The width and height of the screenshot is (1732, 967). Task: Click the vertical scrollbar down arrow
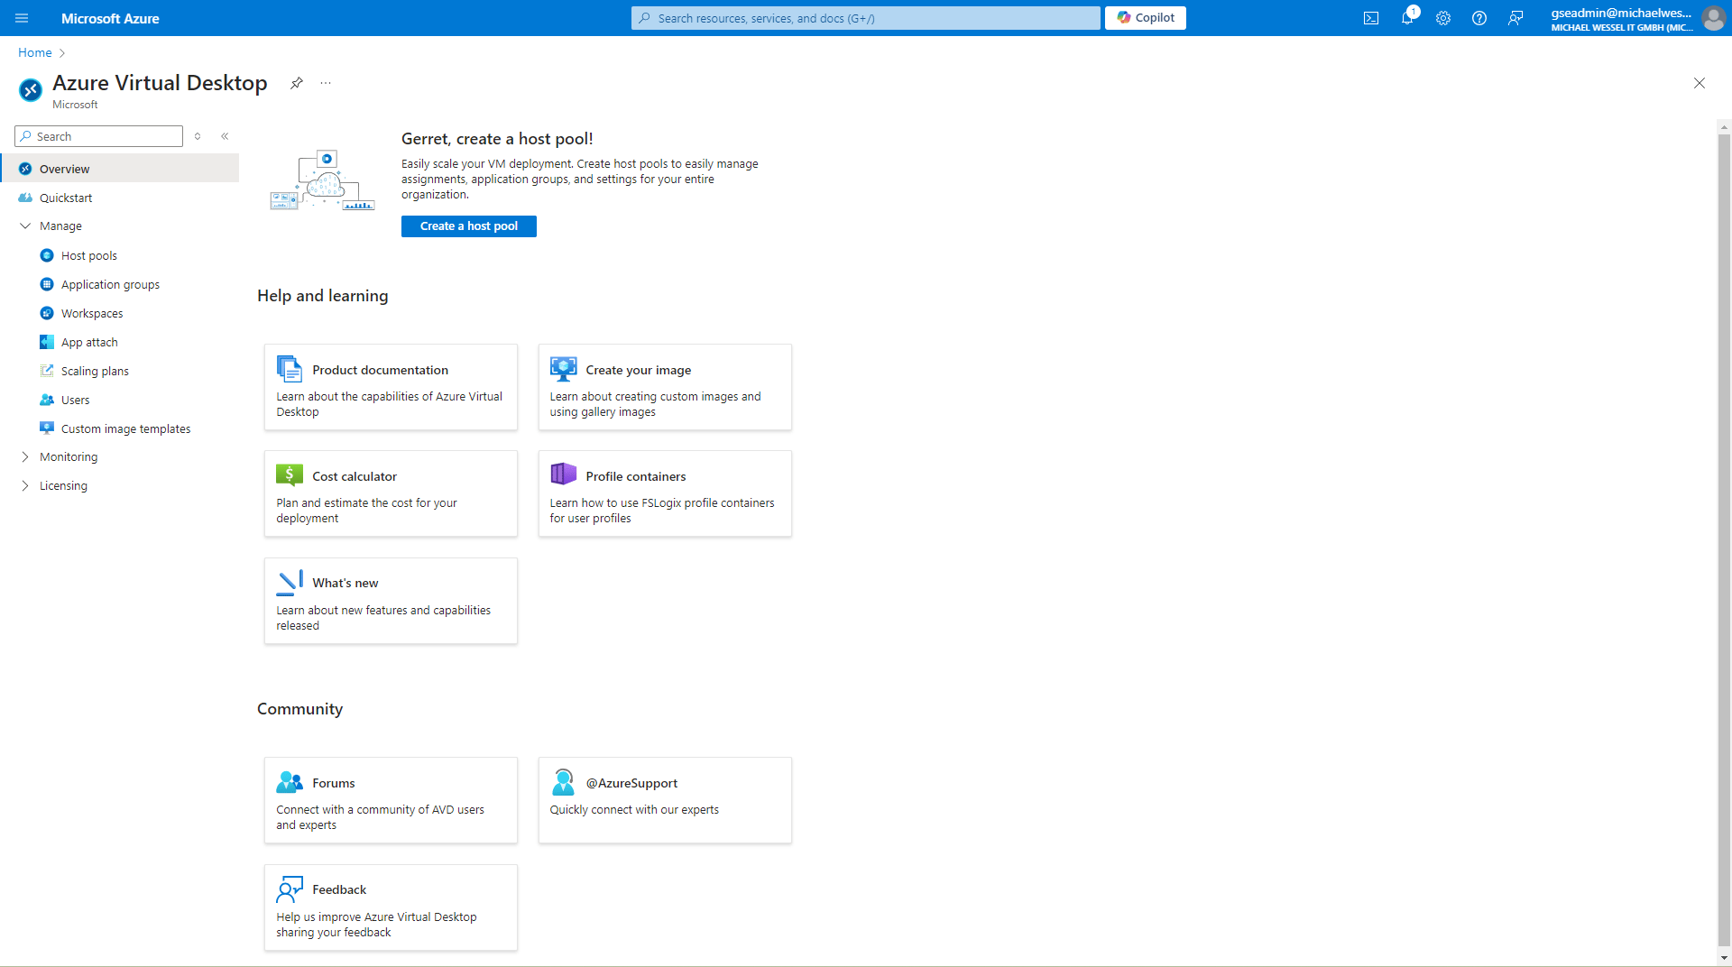pyautogui.click(x=1724, y=958)
